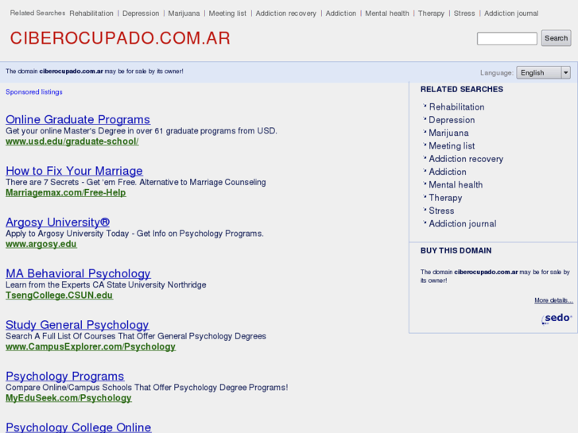Open Stress in sidebar related searches
Screen dimensions: 578x433
click(x=441, y=211)
